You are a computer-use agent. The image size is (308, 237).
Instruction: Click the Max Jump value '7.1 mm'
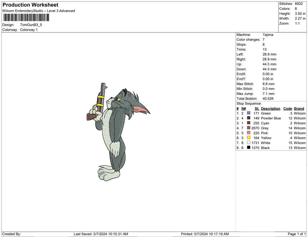point(268,94)
